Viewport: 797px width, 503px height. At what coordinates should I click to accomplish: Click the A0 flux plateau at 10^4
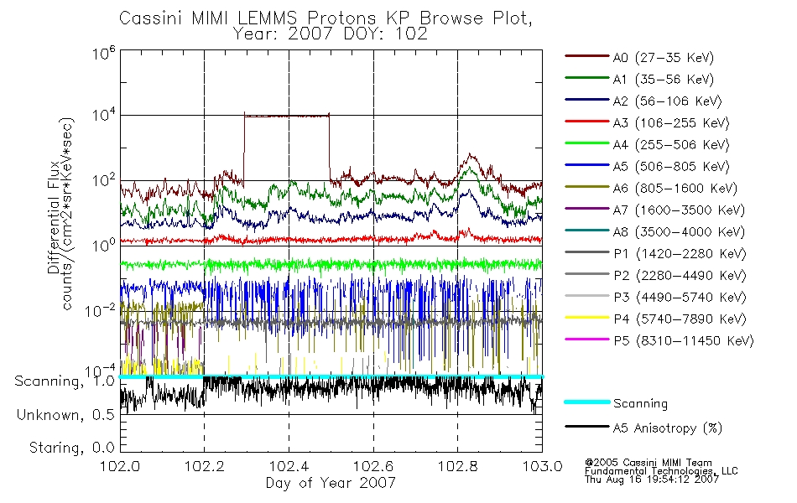287,116
